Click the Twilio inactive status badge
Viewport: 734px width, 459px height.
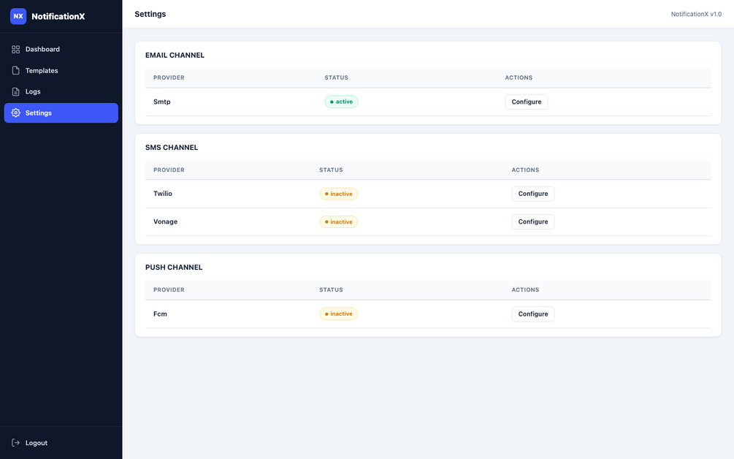pyautogui.click(x=338, y=194)
